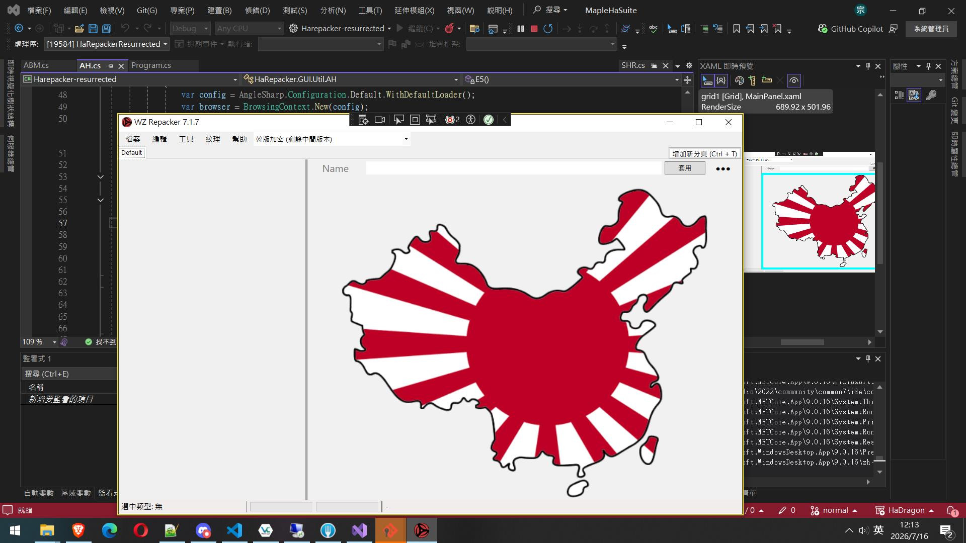Open the 109 % zoom level dropdown

39,342
